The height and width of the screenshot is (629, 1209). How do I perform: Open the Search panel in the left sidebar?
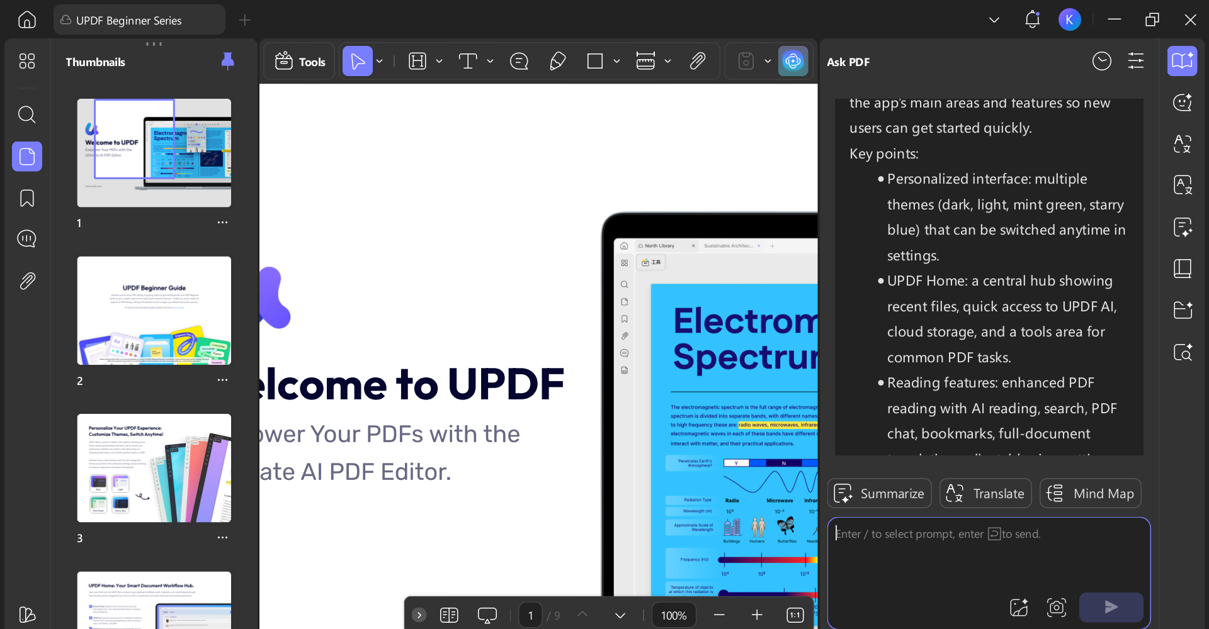(26, 114)
